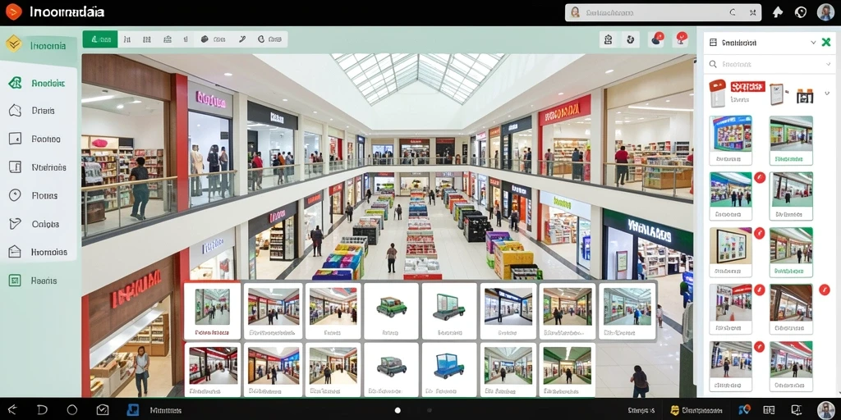Select the highlighted green first tab in the toolbar

click(100, 39)
